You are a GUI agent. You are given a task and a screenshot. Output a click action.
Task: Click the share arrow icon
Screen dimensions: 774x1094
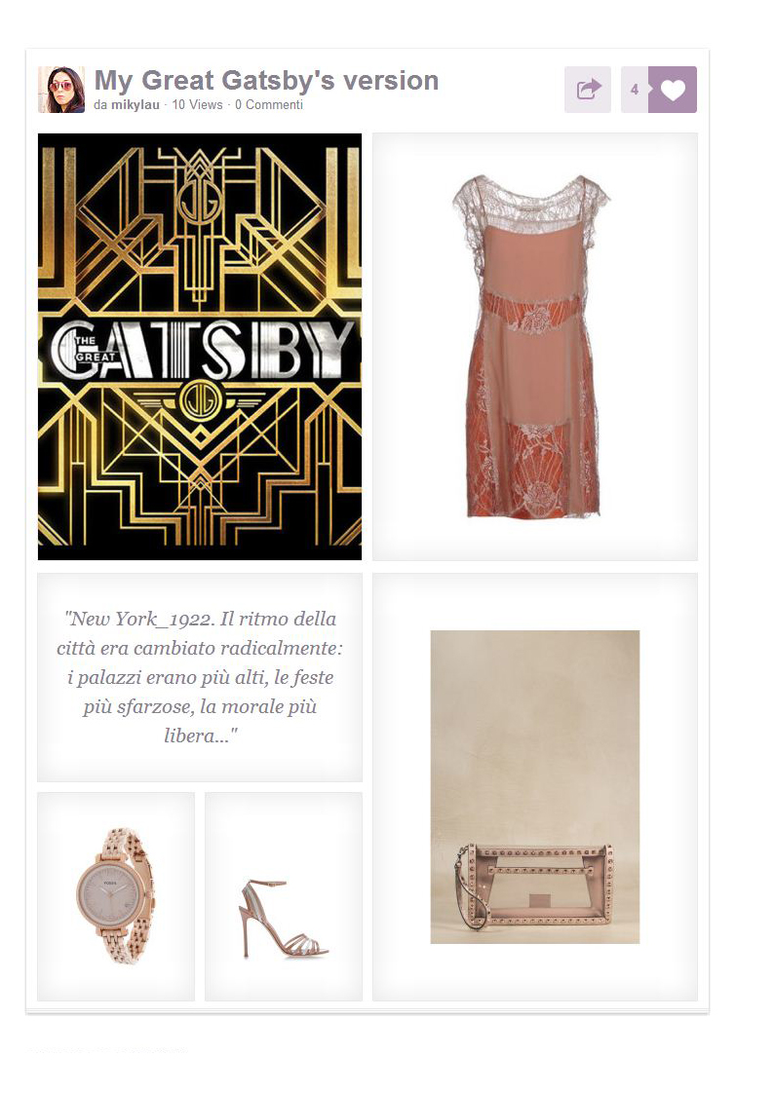(x=588, y=90)
